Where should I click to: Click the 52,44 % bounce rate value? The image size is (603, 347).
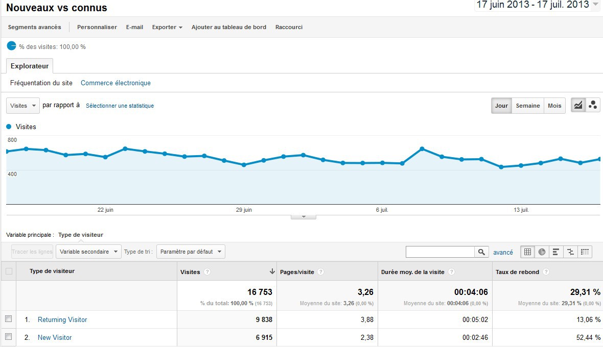tap(588, 337)
